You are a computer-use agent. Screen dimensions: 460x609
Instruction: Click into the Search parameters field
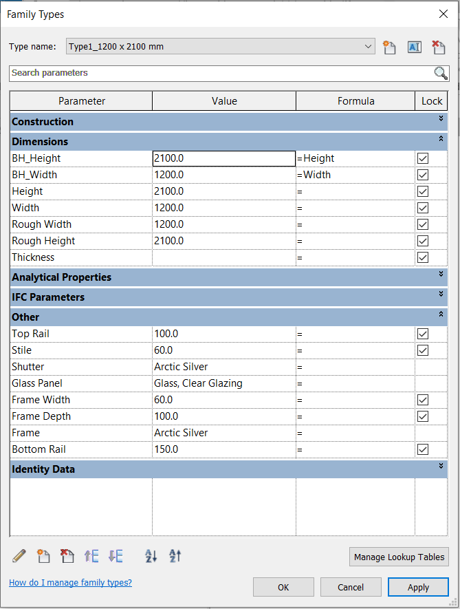coord(220,73)
